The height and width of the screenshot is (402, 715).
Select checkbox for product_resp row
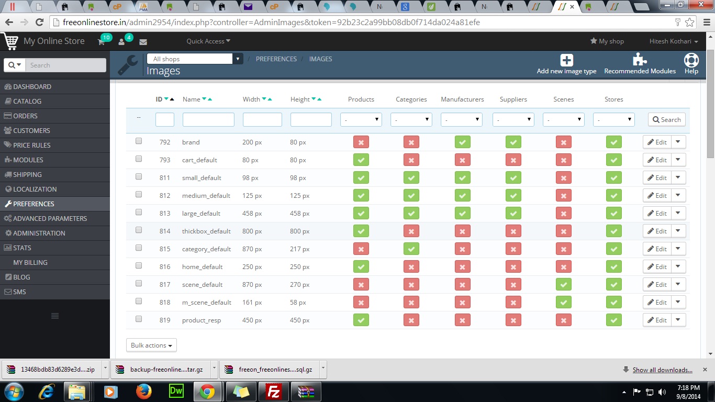(x=139, y=319)
